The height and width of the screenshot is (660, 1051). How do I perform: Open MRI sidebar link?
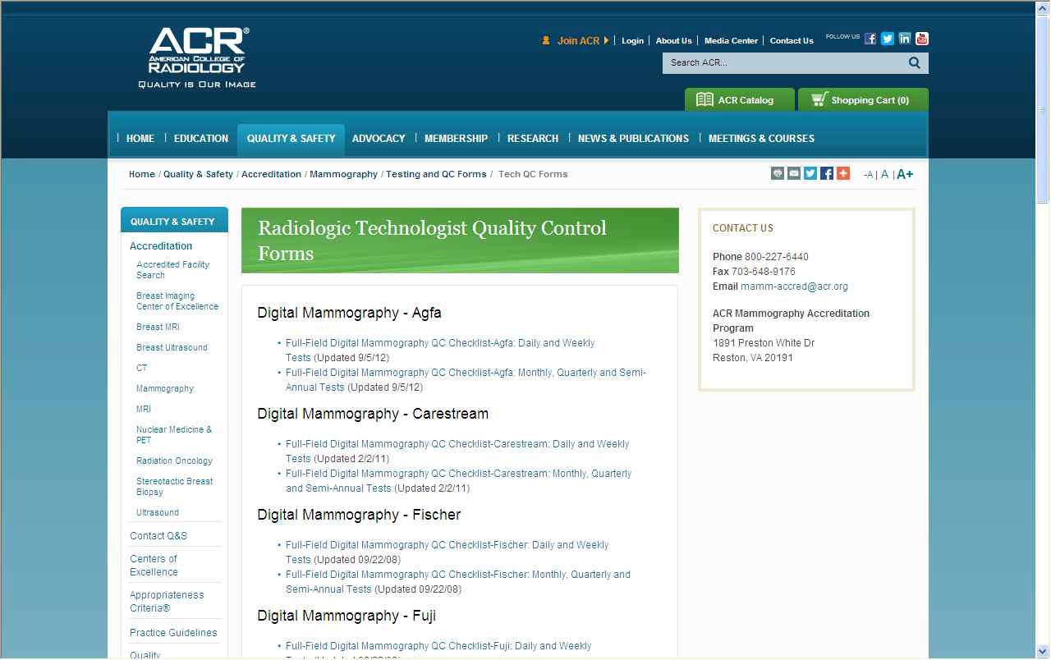tap(144, 409)
